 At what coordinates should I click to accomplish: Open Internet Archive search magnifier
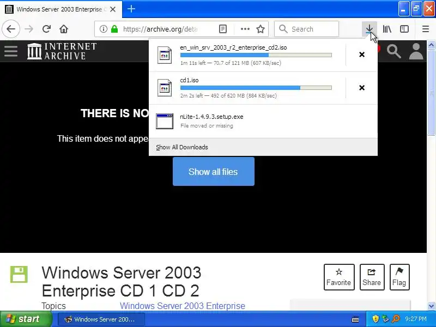[x=393, y=51]
